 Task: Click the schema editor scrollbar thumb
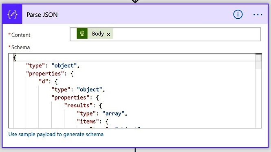(x=258, y=61)
